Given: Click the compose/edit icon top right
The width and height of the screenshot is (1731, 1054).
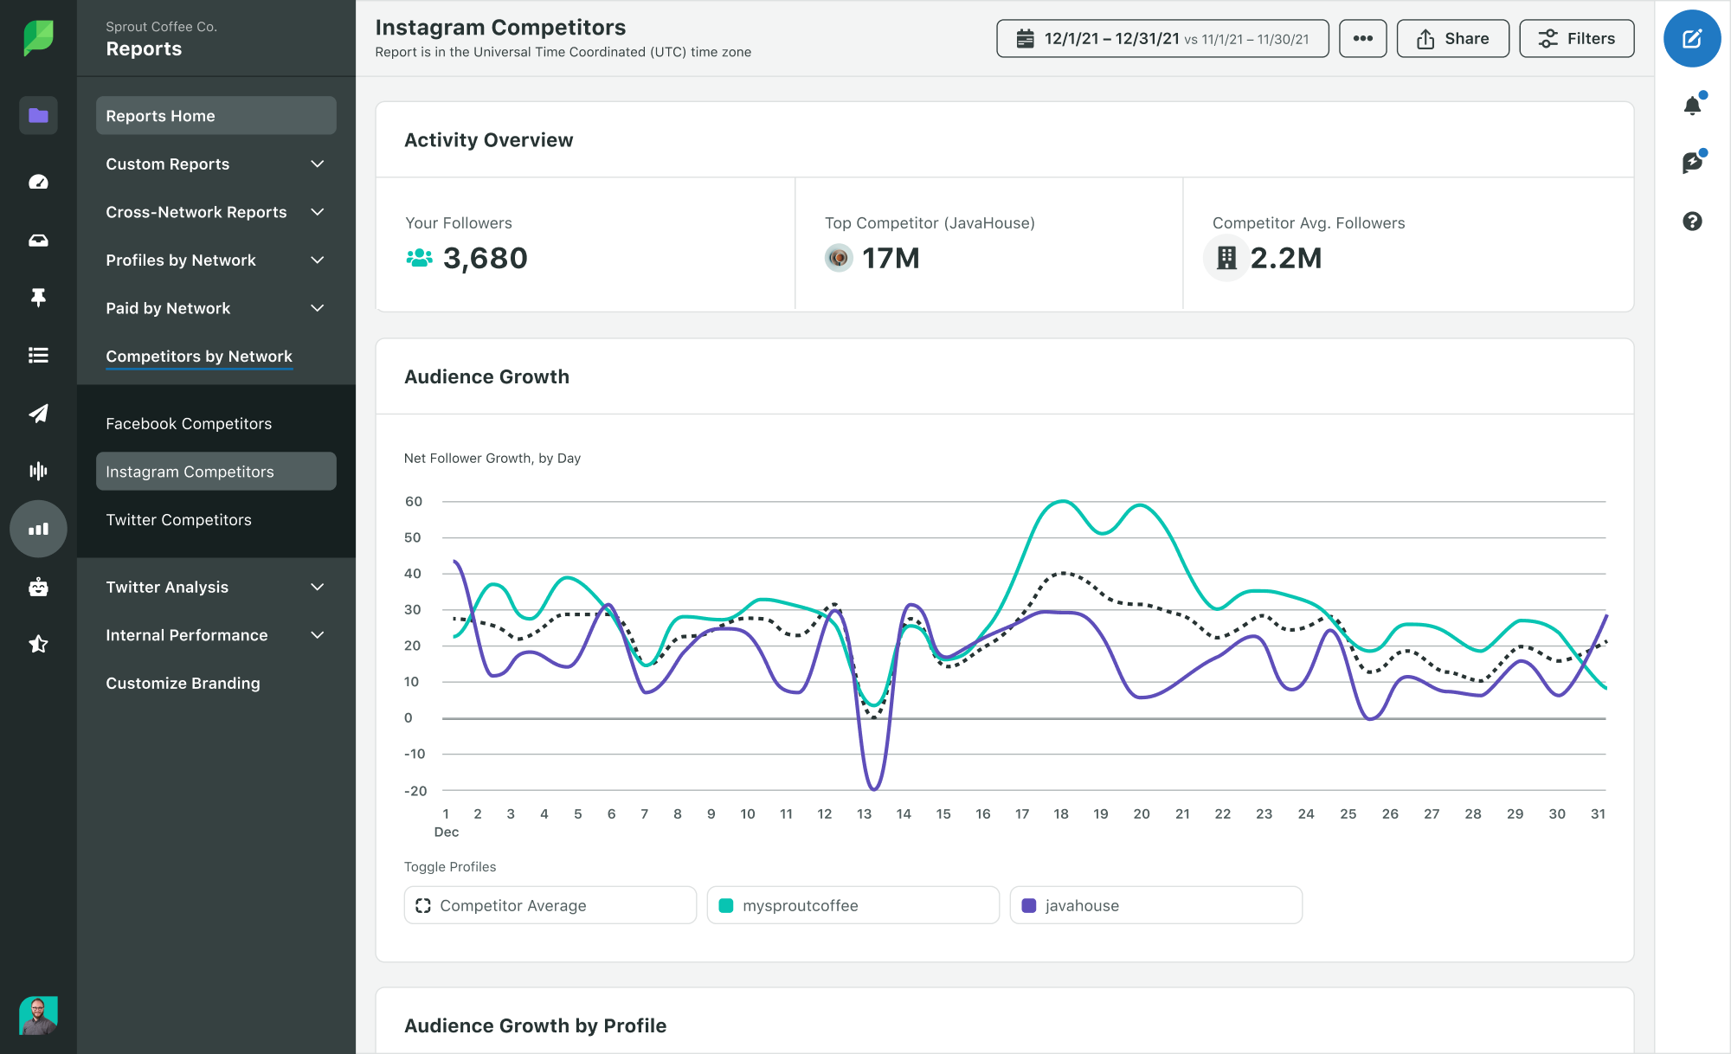Looking at the screenshot, I should click(1691, 38).
